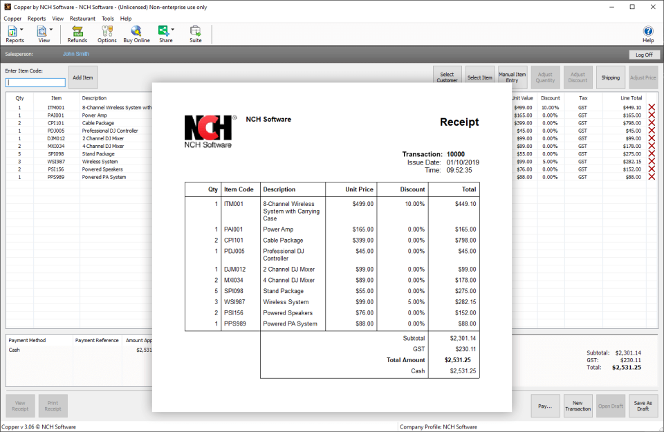Click the receipt Total Amount $2,531.25
This screenshot has width=664, height=432.
point(458,360)
